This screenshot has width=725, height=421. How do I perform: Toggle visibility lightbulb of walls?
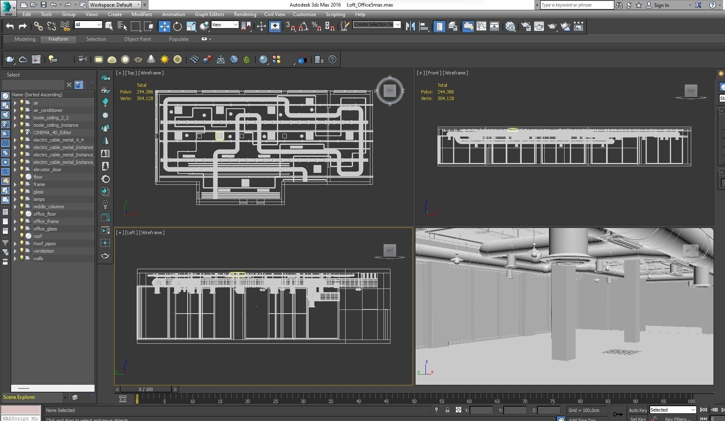[x=22, y=258]
